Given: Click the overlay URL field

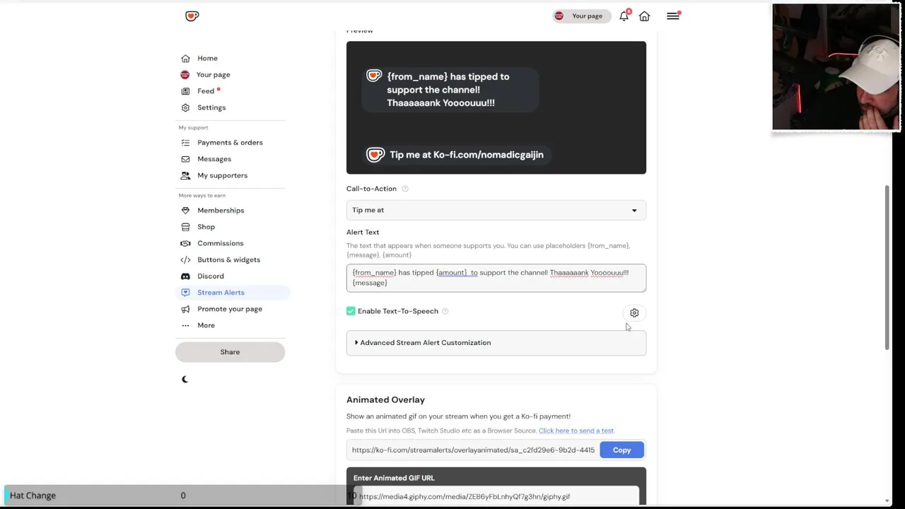Looking at the screenshot, I should click(x=472, y=450).
